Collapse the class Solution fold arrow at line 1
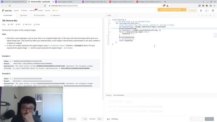This screenshot has width=217, height=122. click(110, 20)
